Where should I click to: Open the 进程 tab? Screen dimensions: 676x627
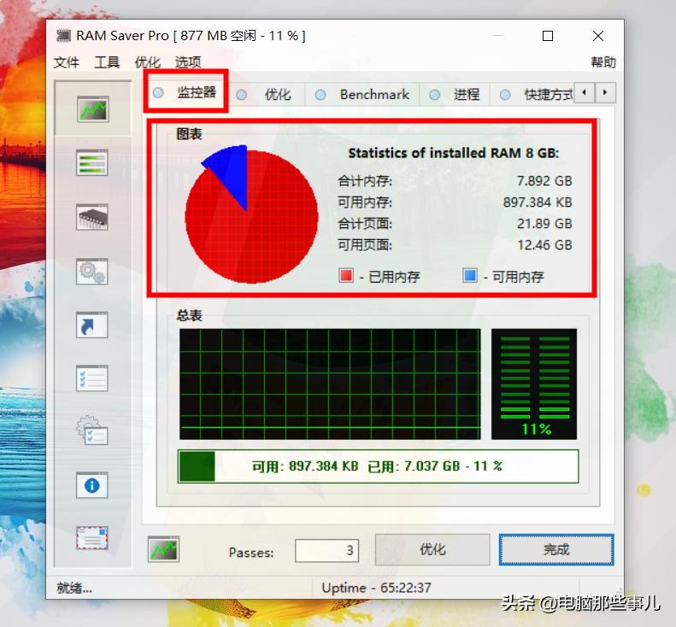click(455, 94)
